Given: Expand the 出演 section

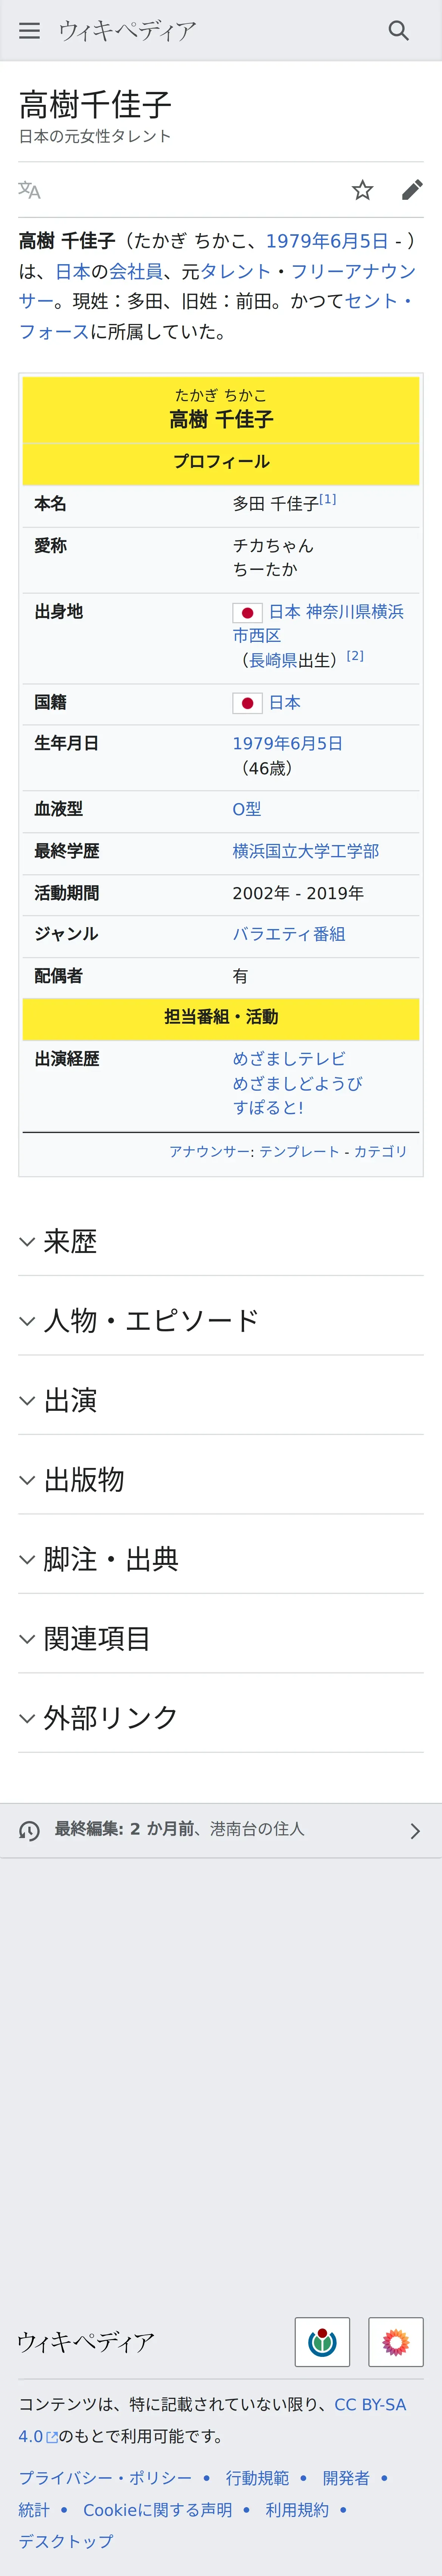Looking at the screenshot, I should [221, 1400].
